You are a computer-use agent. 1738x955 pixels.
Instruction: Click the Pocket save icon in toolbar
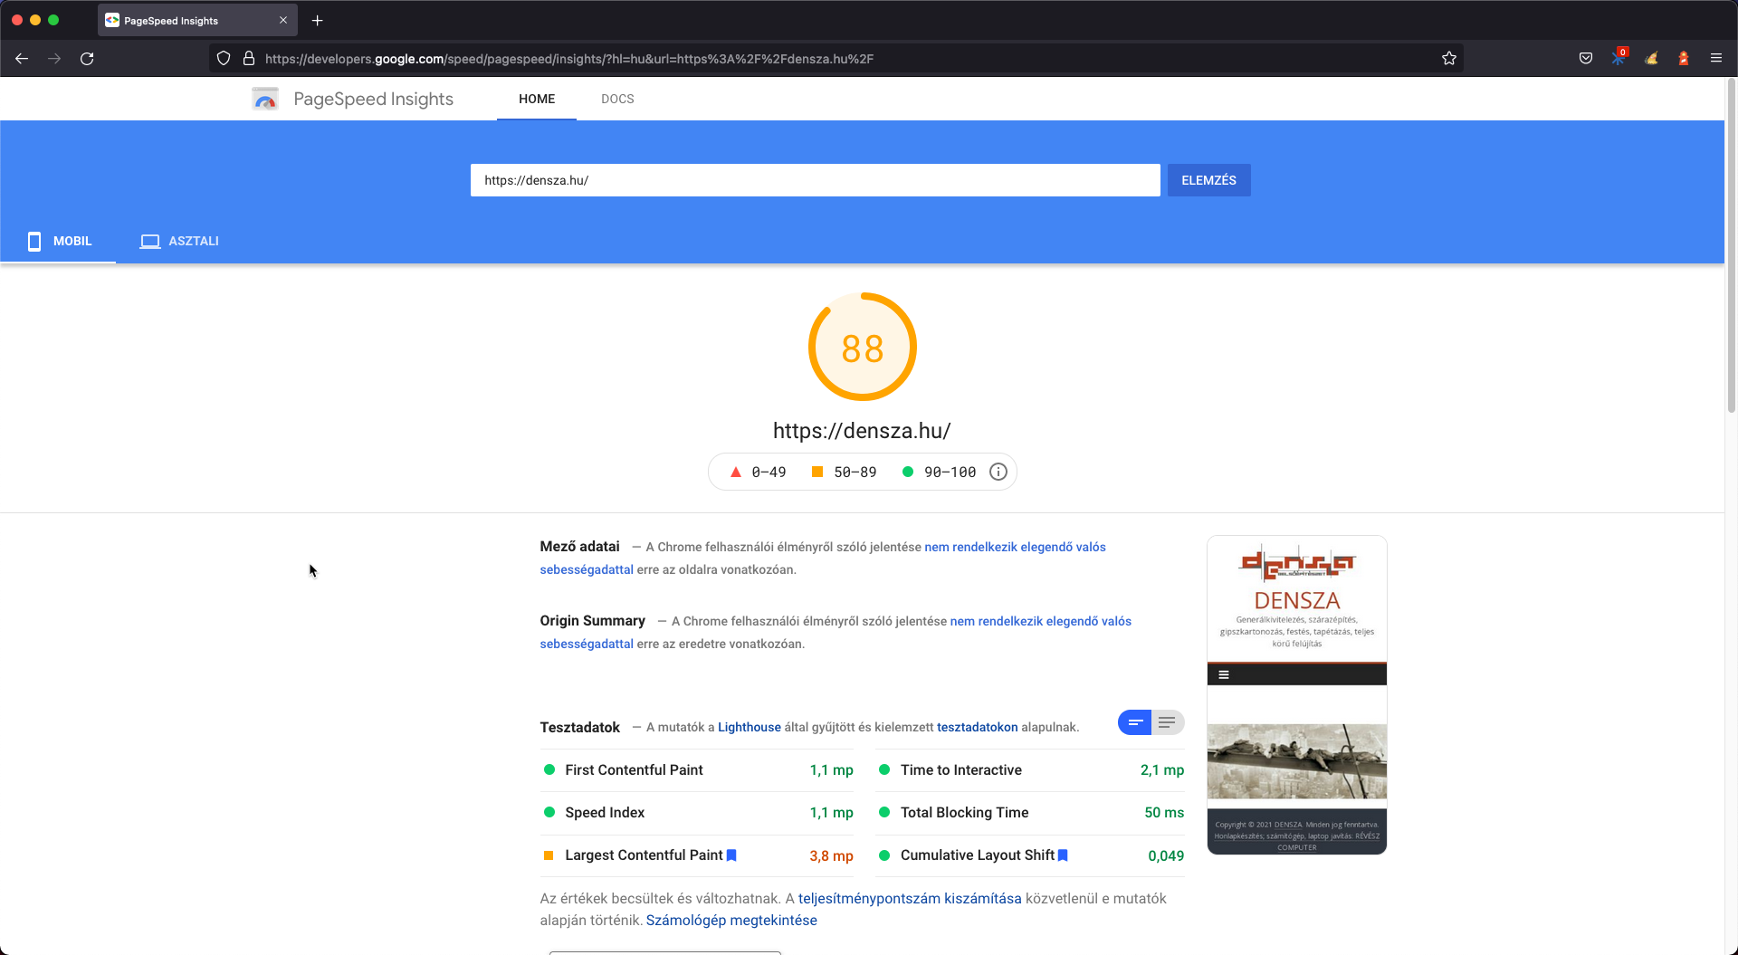point(1585,59)
